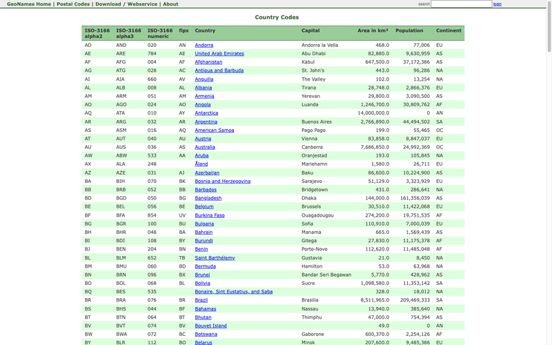
Task: Open the Download / Webservice page
Action: 126,4
